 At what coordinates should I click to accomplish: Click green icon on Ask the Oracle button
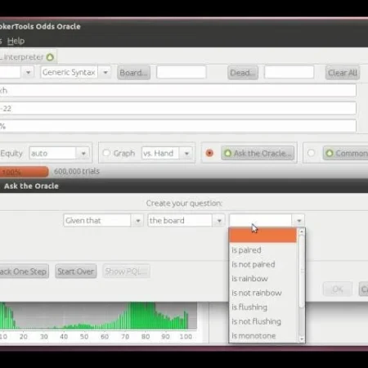point(228,154)
